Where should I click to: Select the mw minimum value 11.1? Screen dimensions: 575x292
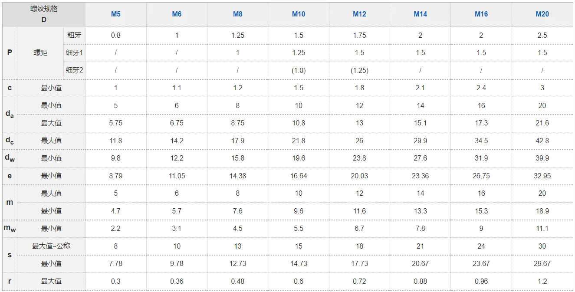542,228
